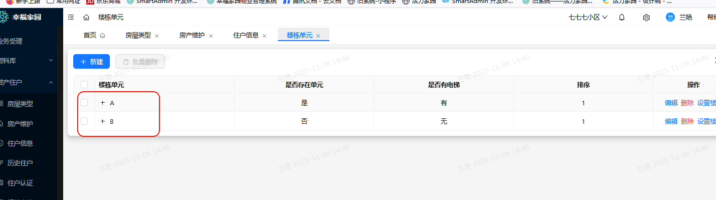The width and height of the screenshot is (716, 200).
Task: Click 删除 for row B
Action: click(687, 121)
